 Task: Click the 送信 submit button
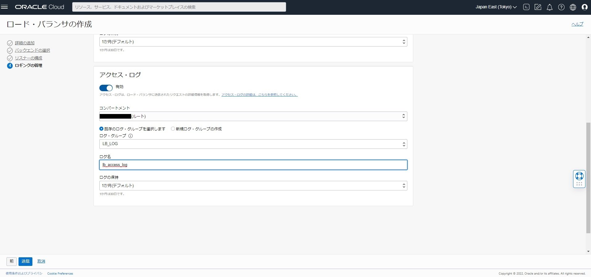pos(25,261)
